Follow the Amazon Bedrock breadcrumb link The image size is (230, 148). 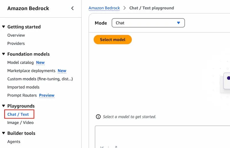[x=104, y=8]
